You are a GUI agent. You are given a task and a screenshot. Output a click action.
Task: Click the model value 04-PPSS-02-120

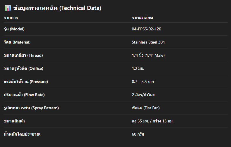coord(146,29)
